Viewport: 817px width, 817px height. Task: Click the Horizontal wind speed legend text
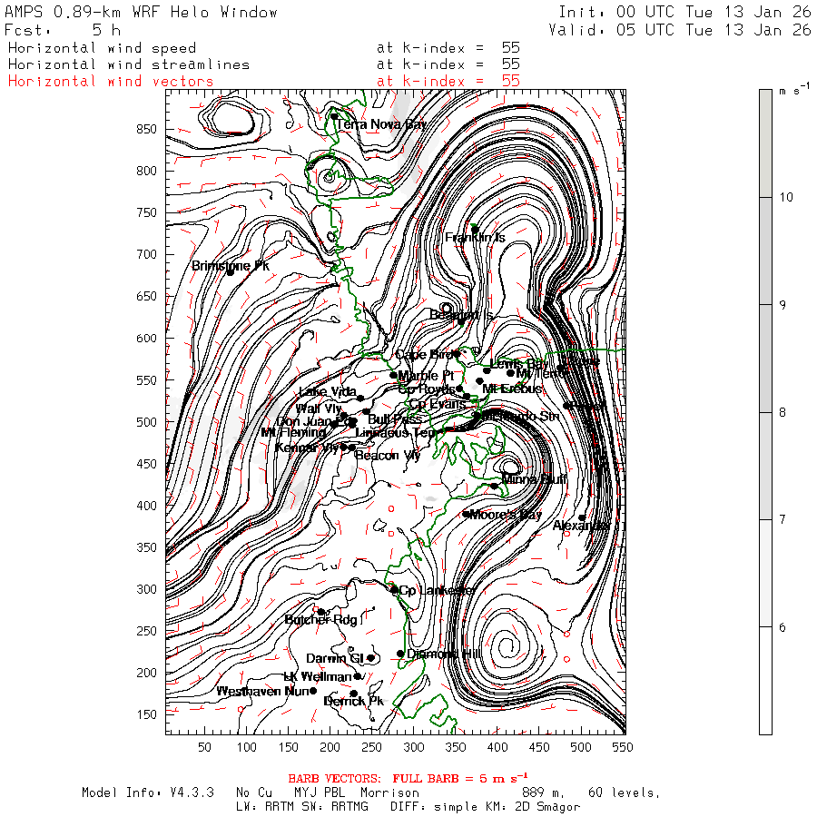click(102, 48)
